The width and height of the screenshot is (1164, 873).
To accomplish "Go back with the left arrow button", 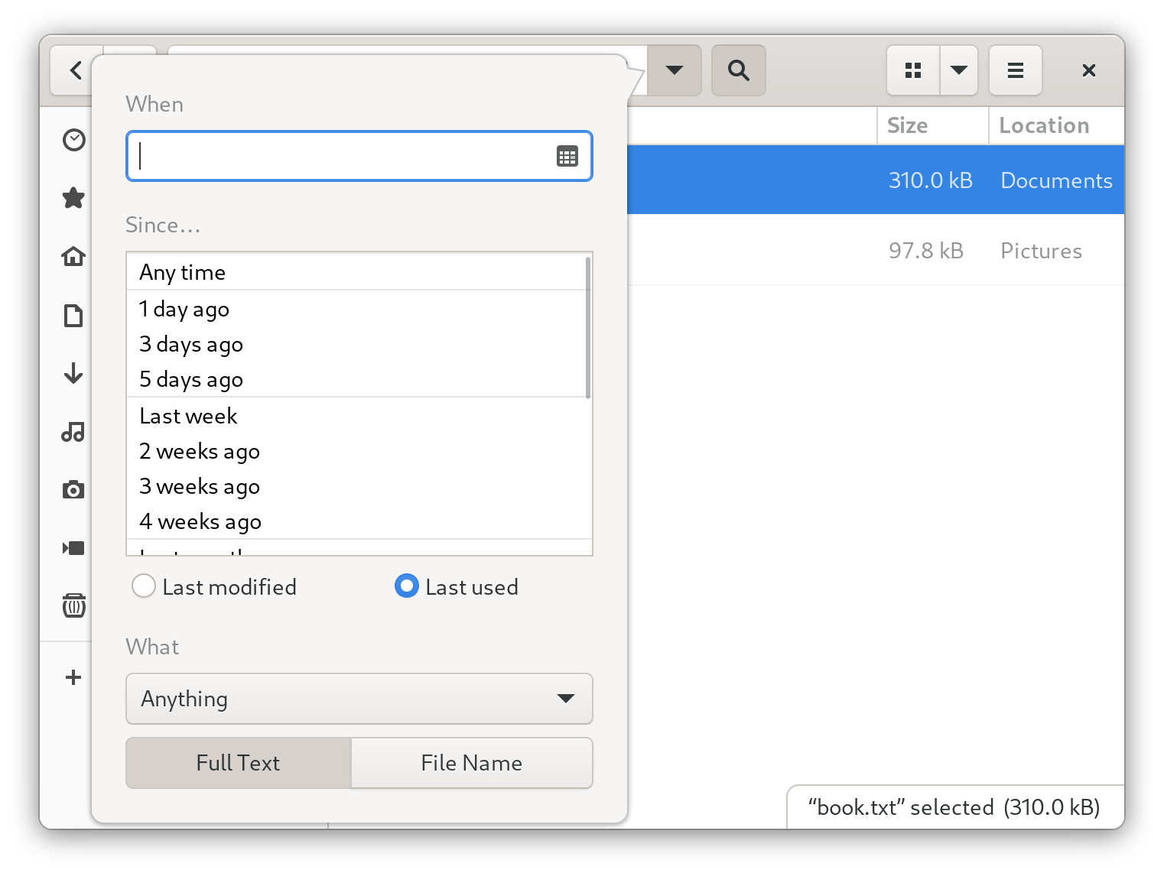I will point(75,70).
